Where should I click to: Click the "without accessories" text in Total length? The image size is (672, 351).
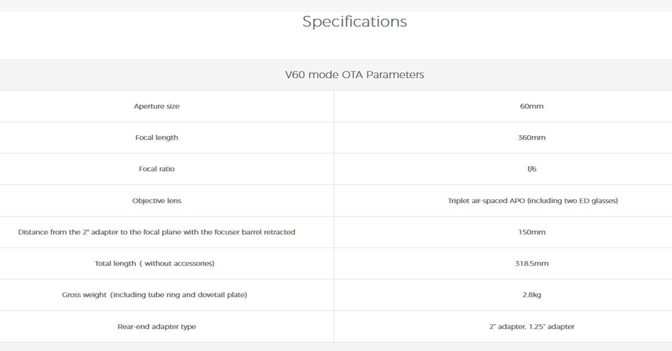click(x=179, y=264)
